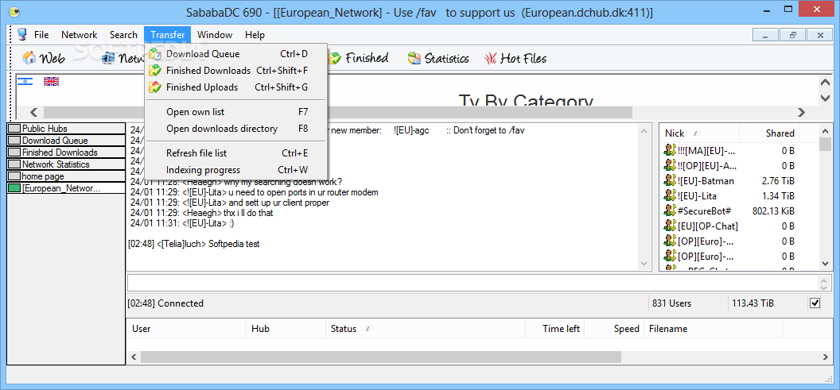
Task: Choose Open own list from the menu
Action: click(236, 112)
